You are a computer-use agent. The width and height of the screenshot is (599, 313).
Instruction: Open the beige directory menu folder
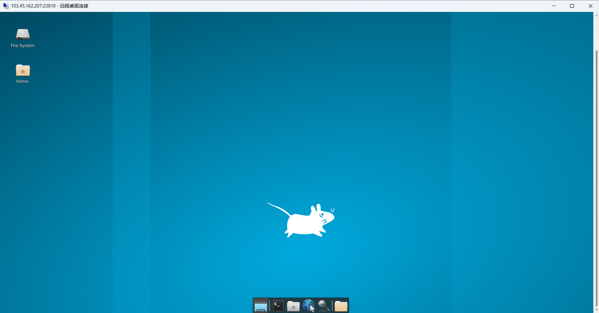coord(341,306)
